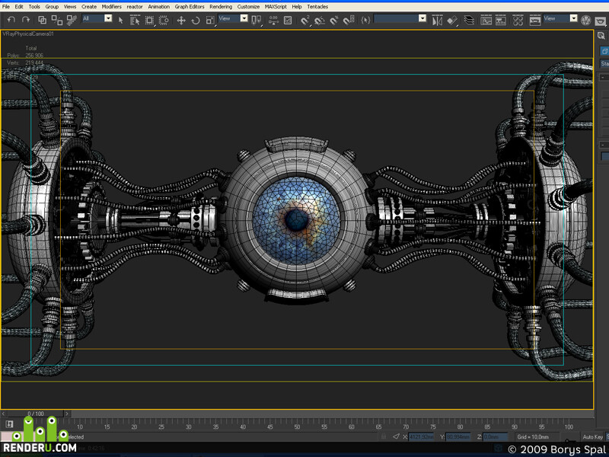Click the Mirror tool icon

(437, 21)
